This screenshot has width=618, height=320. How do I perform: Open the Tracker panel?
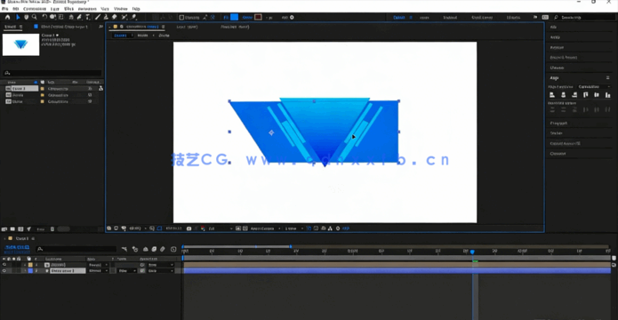point(556,133)
